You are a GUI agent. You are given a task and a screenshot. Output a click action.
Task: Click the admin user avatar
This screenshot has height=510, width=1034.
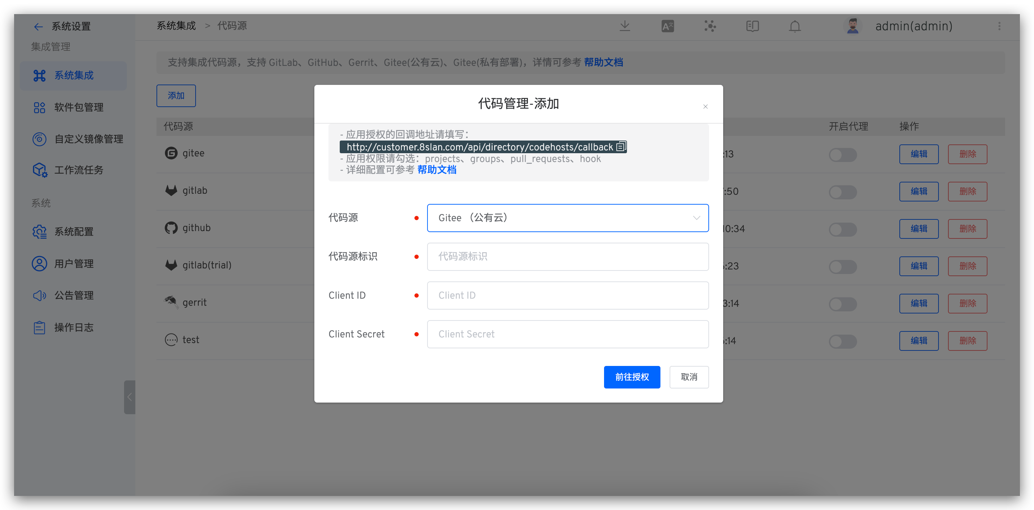(853, 26)
